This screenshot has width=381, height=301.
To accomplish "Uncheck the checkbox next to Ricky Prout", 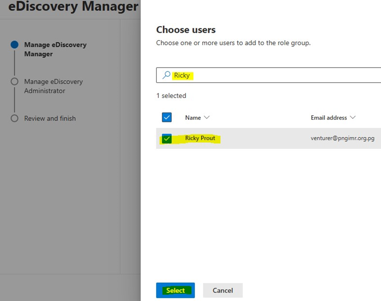I will coord(167,139).
